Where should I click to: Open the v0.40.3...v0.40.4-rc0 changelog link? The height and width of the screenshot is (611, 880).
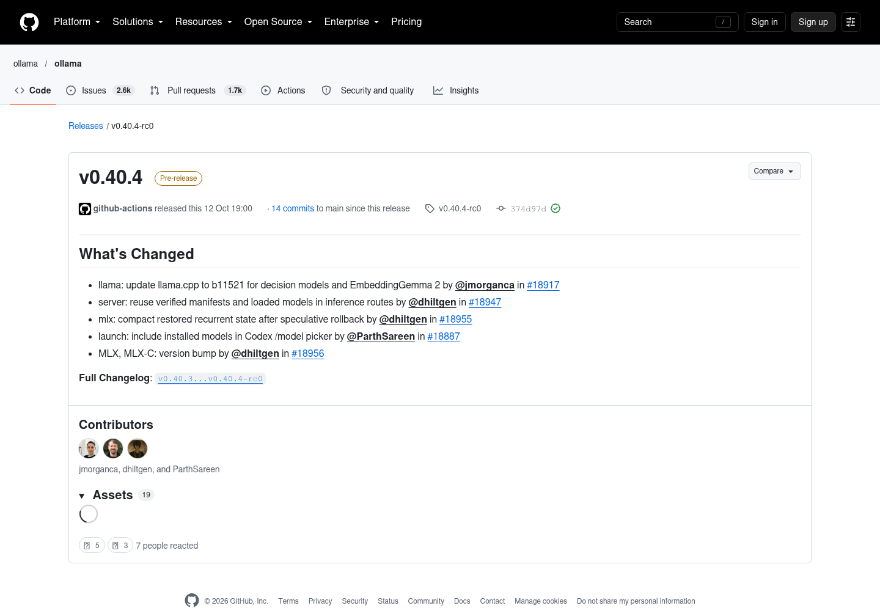tap(210, 379)
